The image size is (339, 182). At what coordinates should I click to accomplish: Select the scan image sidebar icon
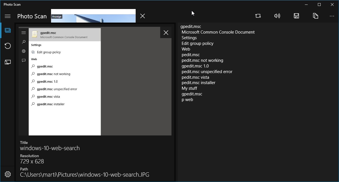coord(8,30)
